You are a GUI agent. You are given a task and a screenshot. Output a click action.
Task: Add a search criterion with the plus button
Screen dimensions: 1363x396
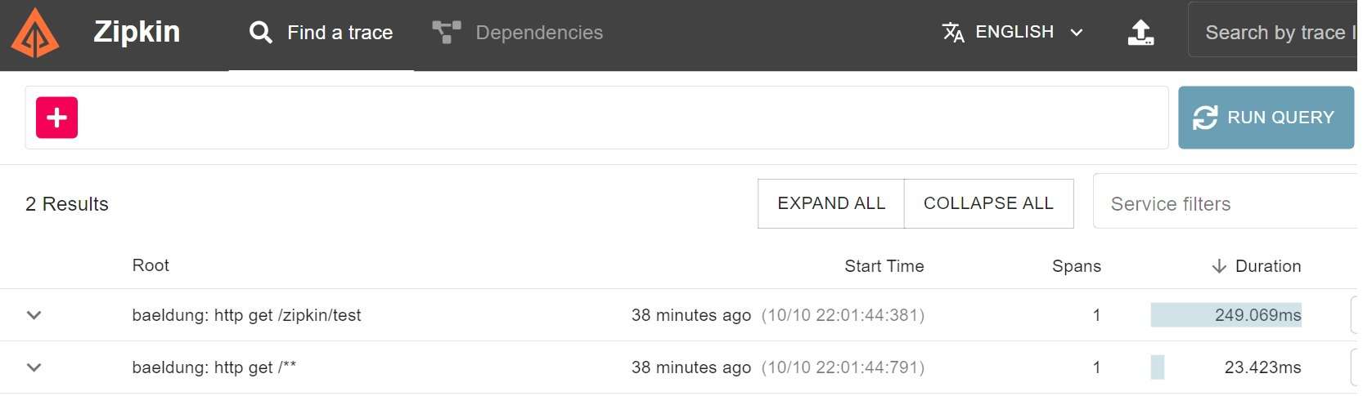point(56,118)
